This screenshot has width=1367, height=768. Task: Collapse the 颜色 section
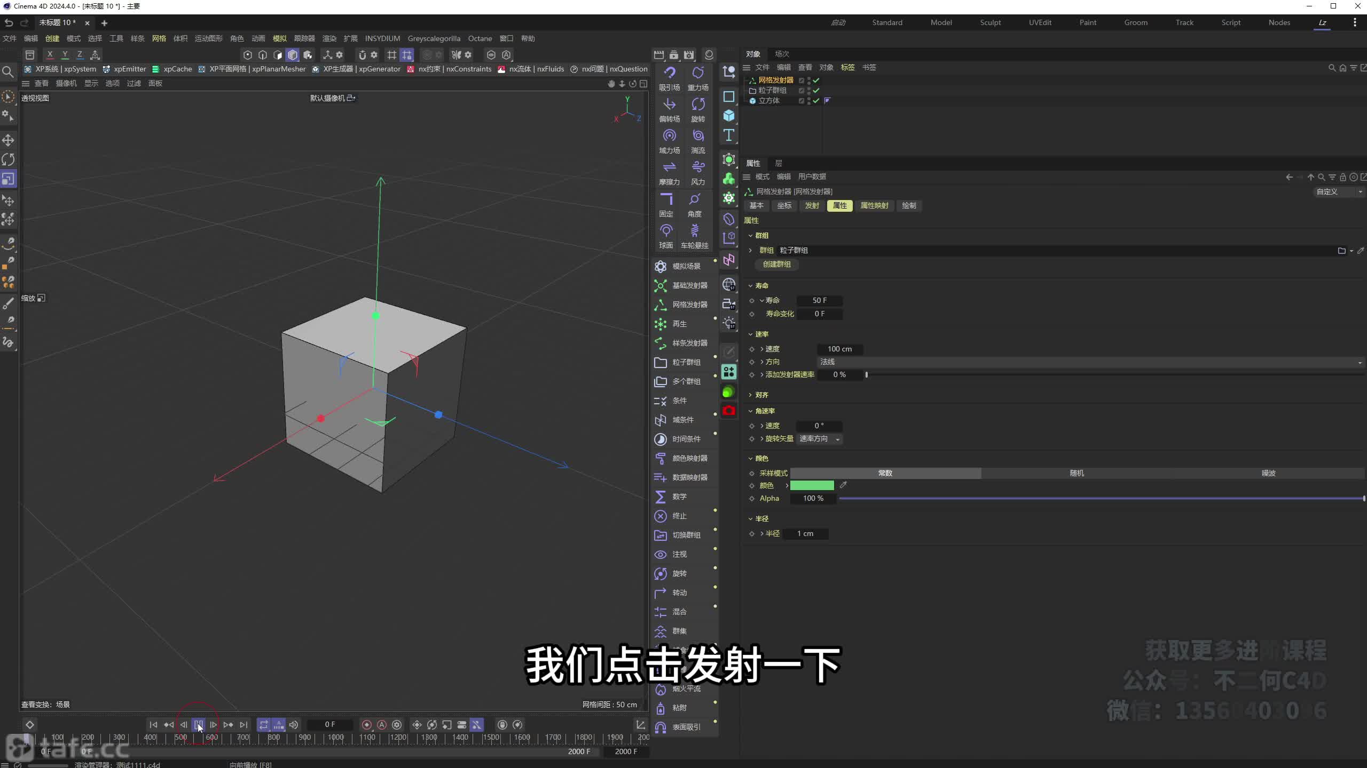pos(750,458)
